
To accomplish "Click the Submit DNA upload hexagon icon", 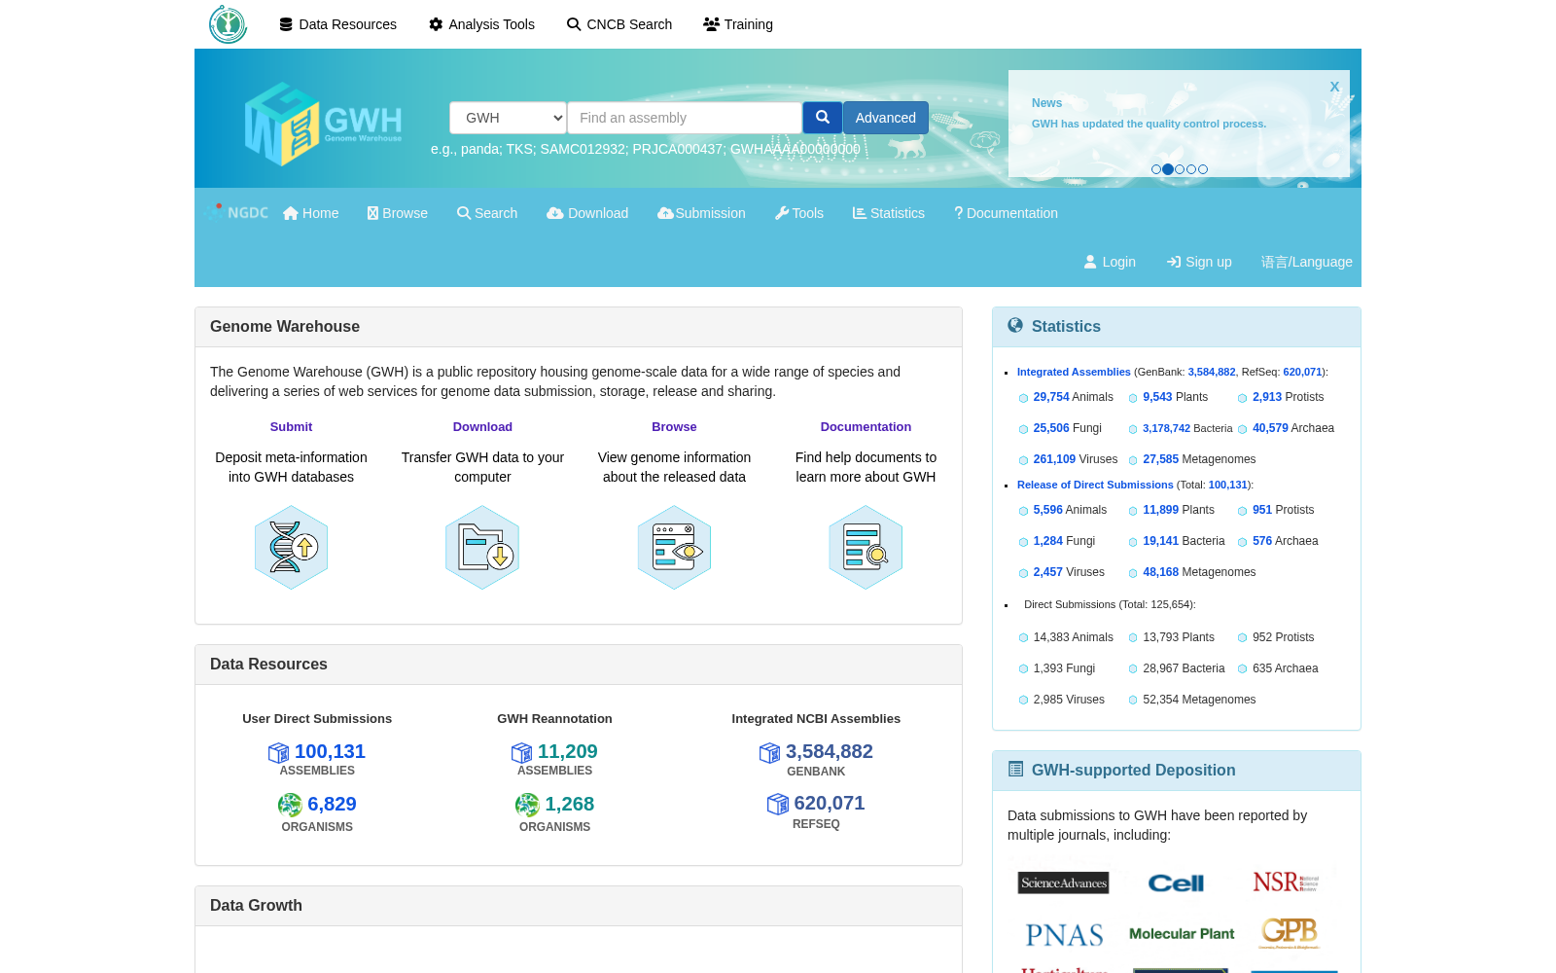I will coord(291,547).
